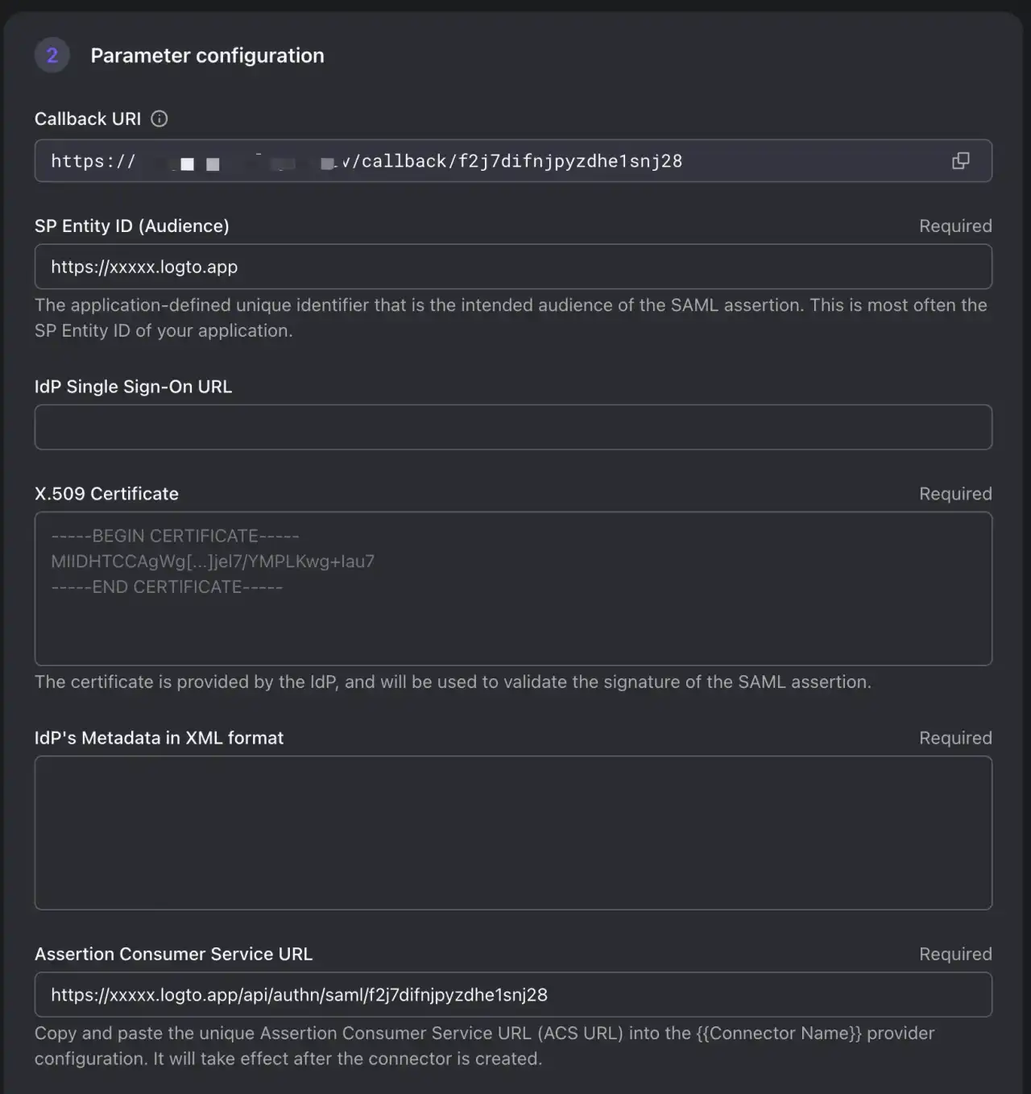The width and height of the screenshot is (1031, 1094).
Task: Click the ACS URL value ending in f2j7difnjpyzdhe1snj28
Action: 299,994
